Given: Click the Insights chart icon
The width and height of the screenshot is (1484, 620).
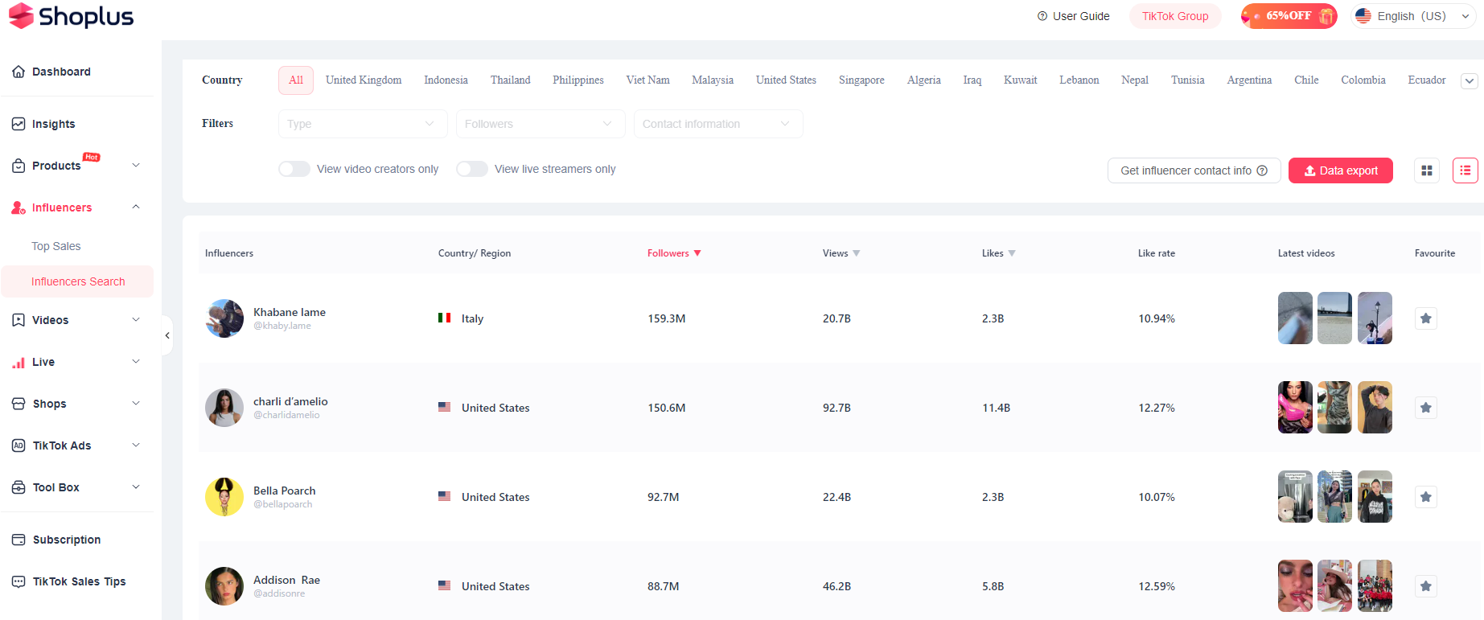Looking at the screenshot, I should click(18, 124).
